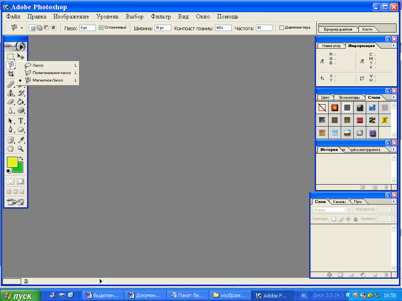The height and width of the screenshot is (301, 402).
Task: Select Intersect with selection mode button
Action: [53, 28]
